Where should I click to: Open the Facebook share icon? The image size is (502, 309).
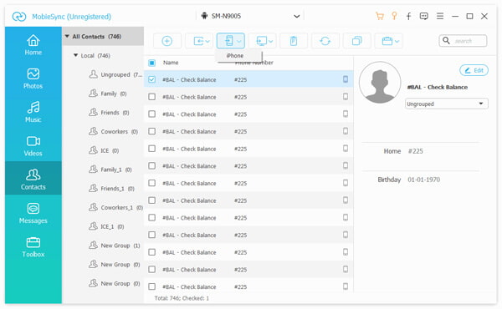click(409, 17)
